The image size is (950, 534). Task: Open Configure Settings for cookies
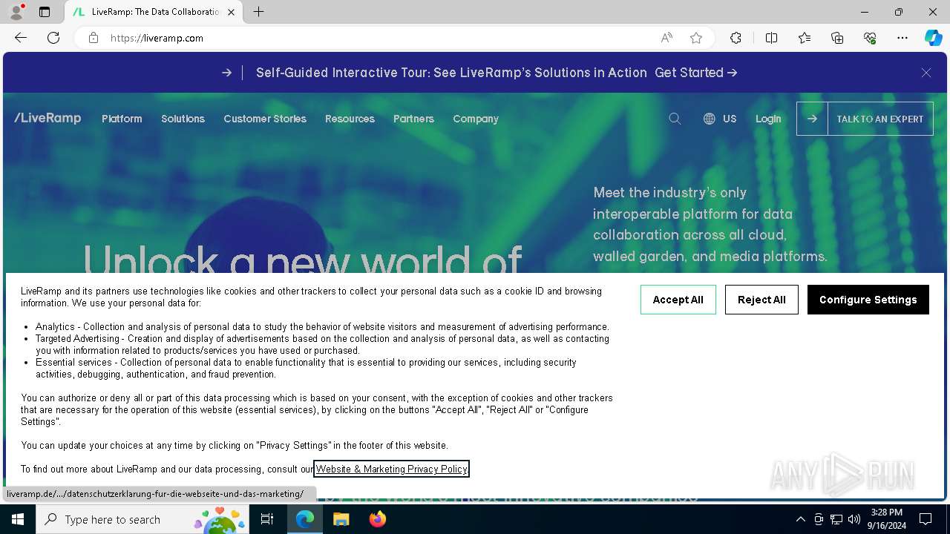(x=868, y=300)
